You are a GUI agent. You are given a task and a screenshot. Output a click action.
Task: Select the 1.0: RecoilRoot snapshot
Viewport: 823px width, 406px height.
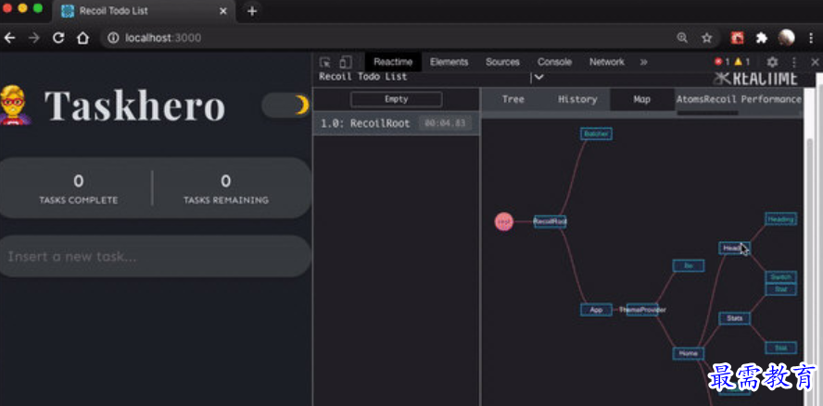click(x=397, y=124)
